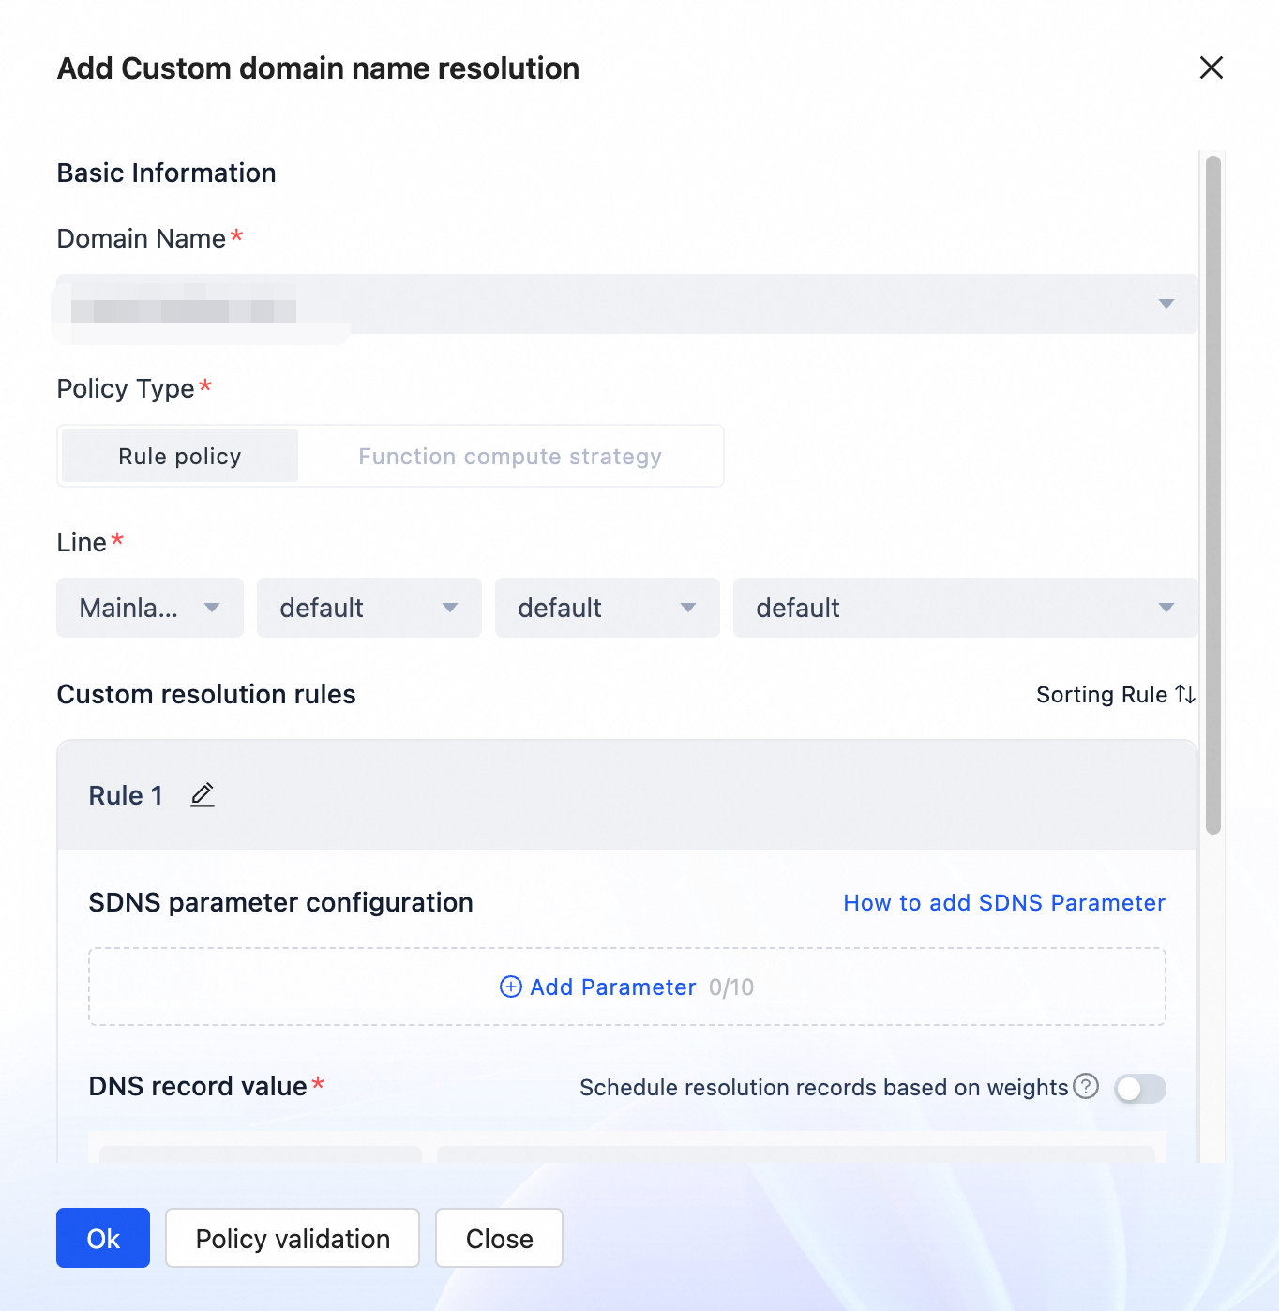The height and width of the screenshot is (1311, 1279).
Task: Expand the Mainla... line dropdown
Action: [x=150, y=608]
